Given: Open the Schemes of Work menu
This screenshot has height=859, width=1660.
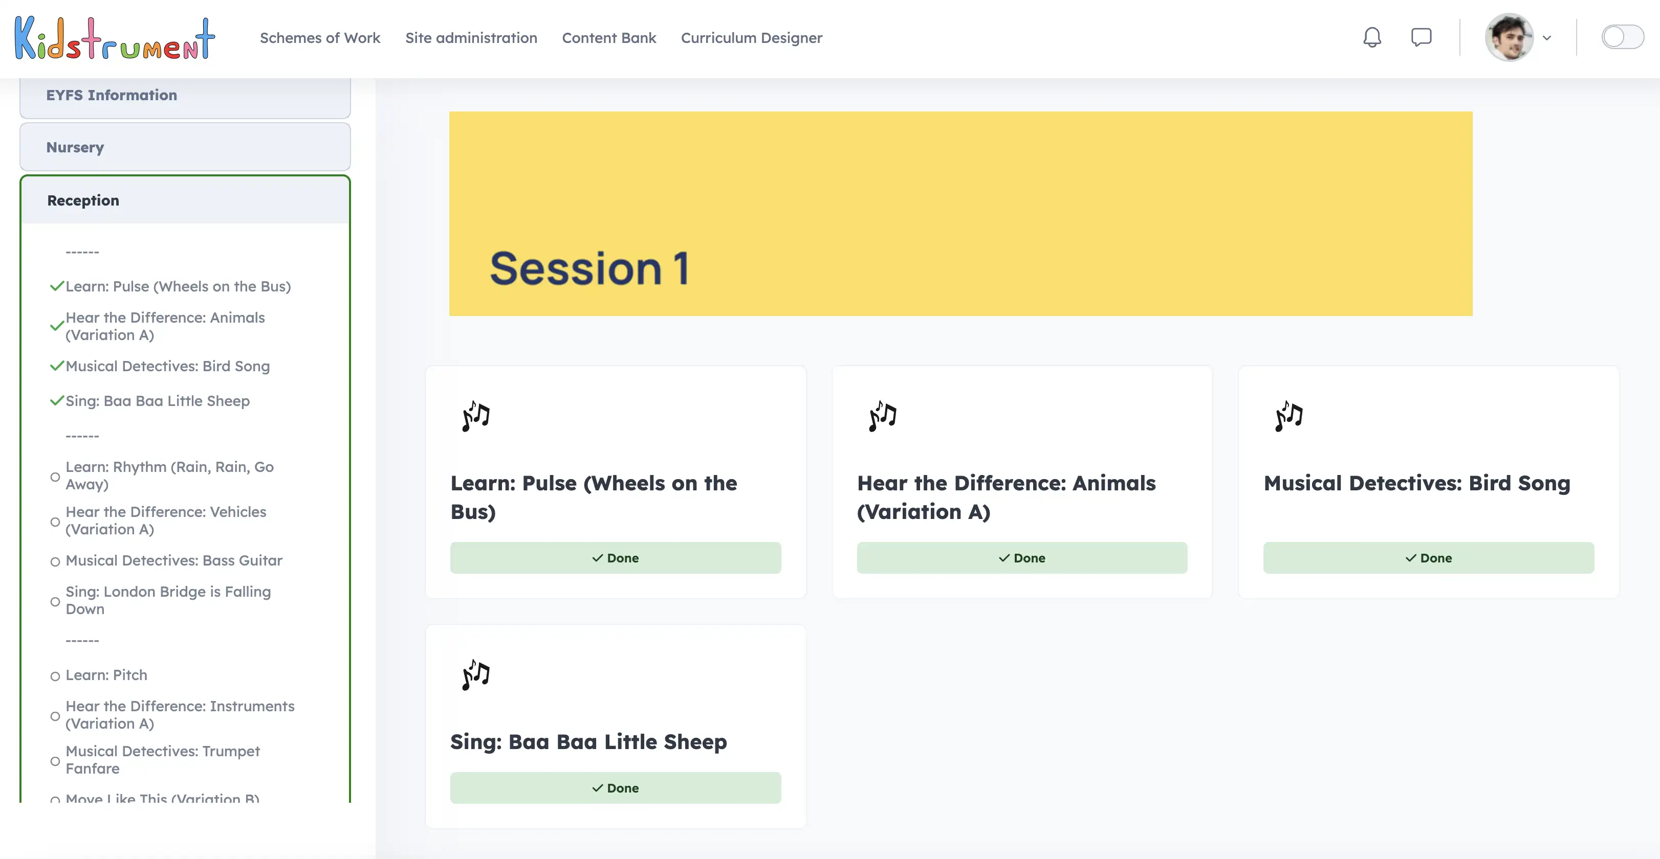Looking at the screenshot, I should pos(320,38).
